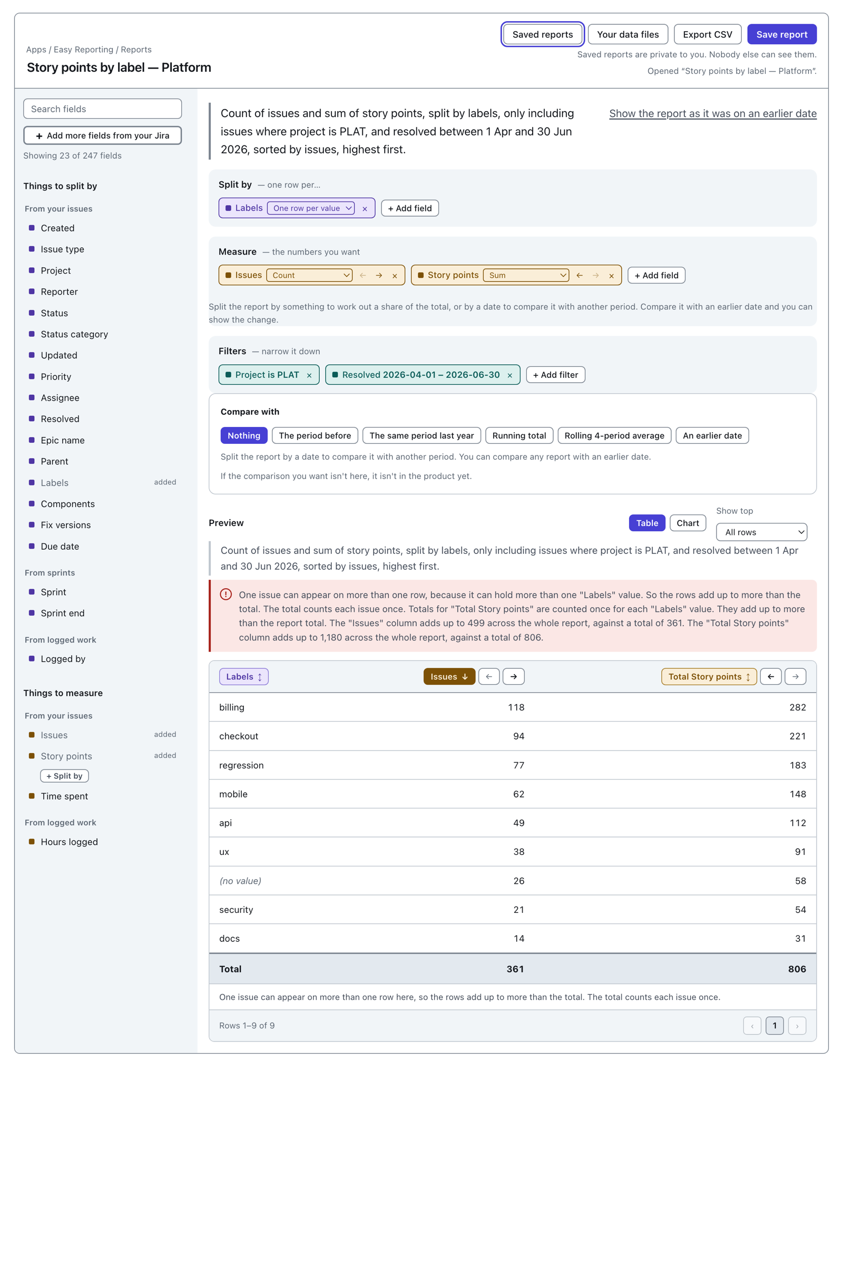Move Story points measure left with arrow
The width and height of the screenshot is (843, 1265).
pos(580,275)
